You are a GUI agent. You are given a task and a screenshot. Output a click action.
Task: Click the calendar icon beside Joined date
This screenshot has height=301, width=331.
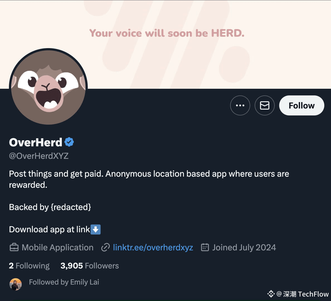tap(205, 247)
